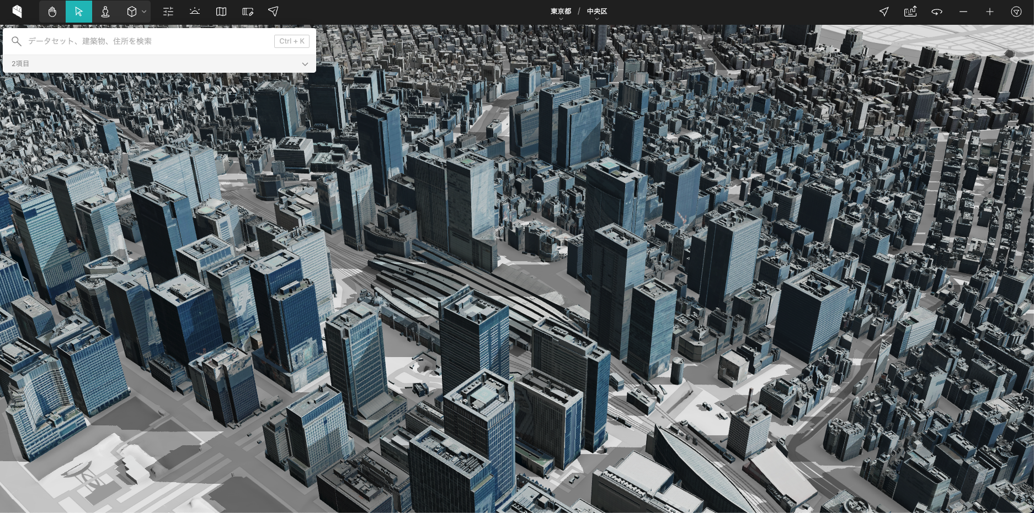This screenshot has height=513, width=1034.
Task: Click the search magnifier icon
Action: (x=17, y=41)
